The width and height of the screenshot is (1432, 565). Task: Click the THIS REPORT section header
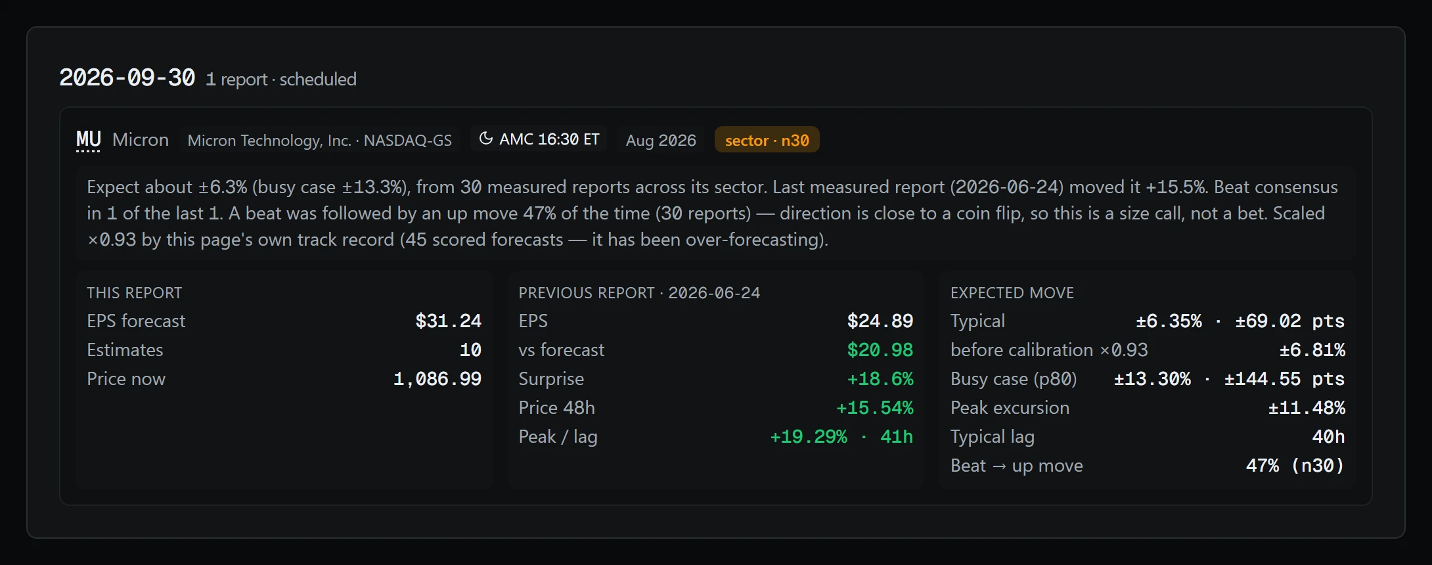click(x=135, y=293)
